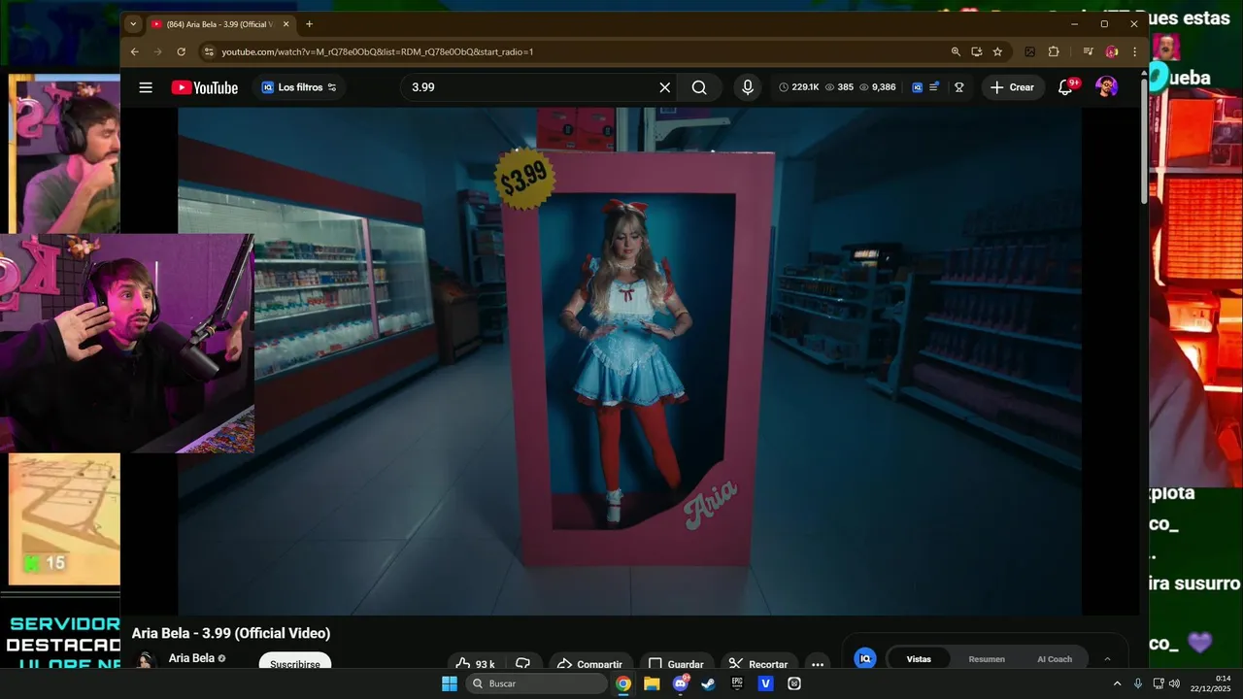Expand the browser tab search dropdown
This screenshot has width=1243, height=699.
click(x=134, y=24)
